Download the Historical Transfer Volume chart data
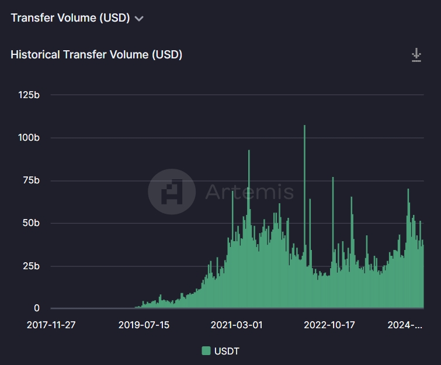 click(416, 55)
